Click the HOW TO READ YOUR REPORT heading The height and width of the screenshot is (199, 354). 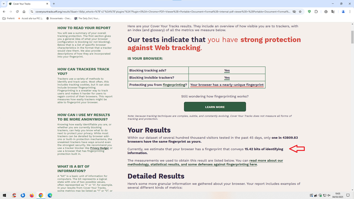tap(84, 28)
